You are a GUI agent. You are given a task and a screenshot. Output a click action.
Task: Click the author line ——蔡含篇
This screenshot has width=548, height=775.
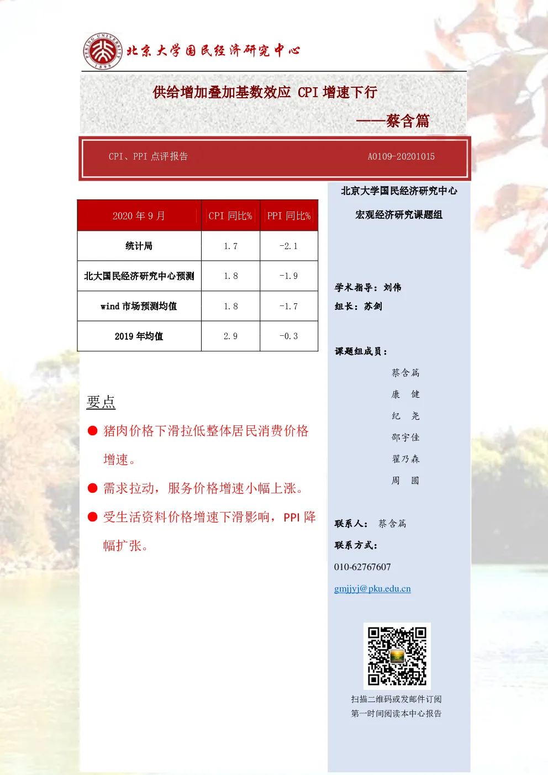[x=393, y=120]
